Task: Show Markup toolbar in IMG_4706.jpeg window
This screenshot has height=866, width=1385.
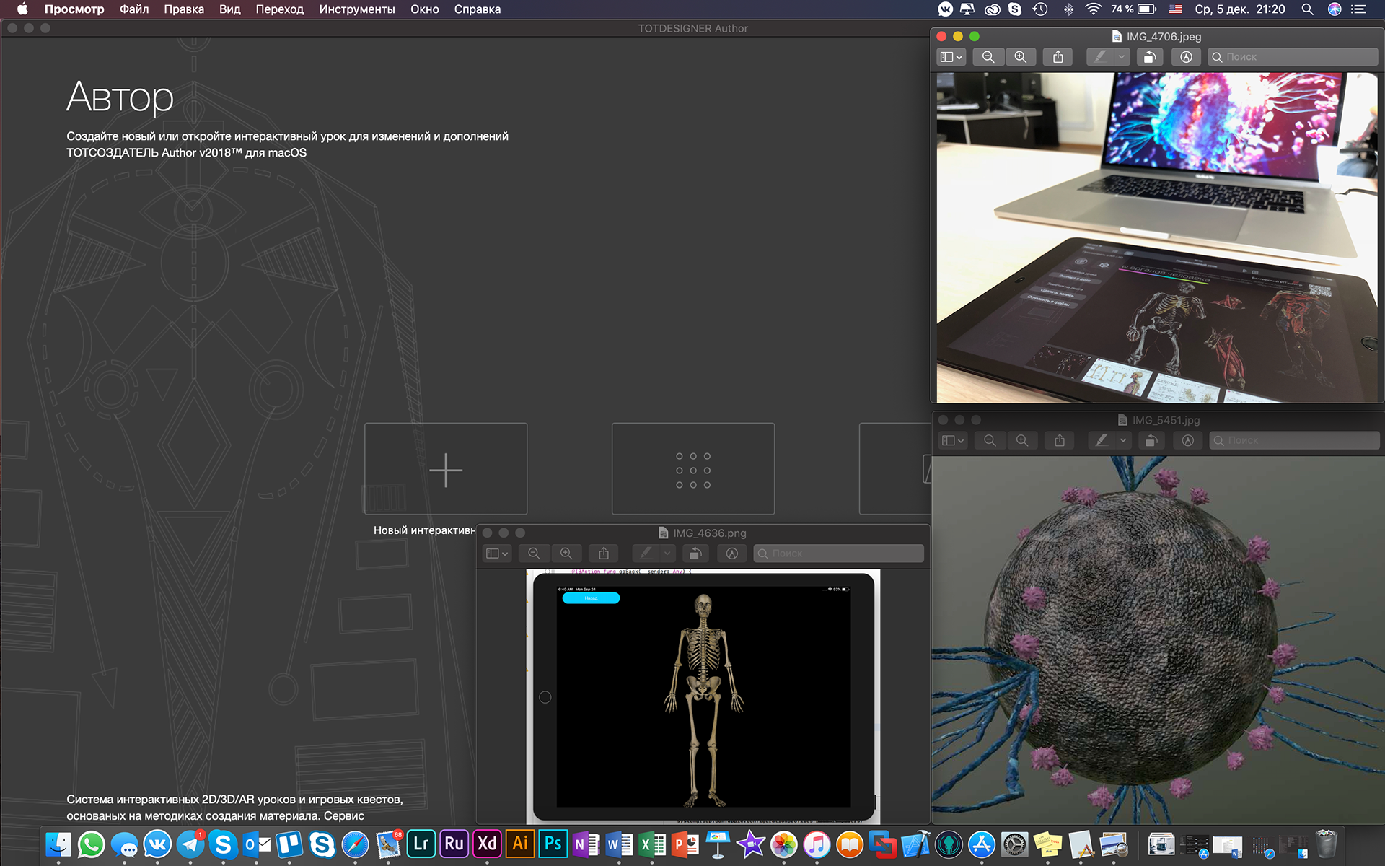Action: click(1187, 57)
